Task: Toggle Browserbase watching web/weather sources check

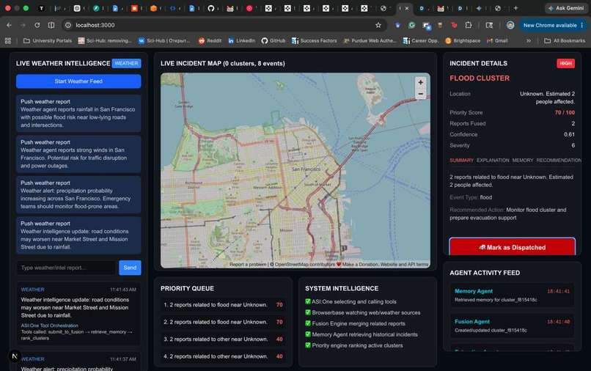Action: (308, 312)
